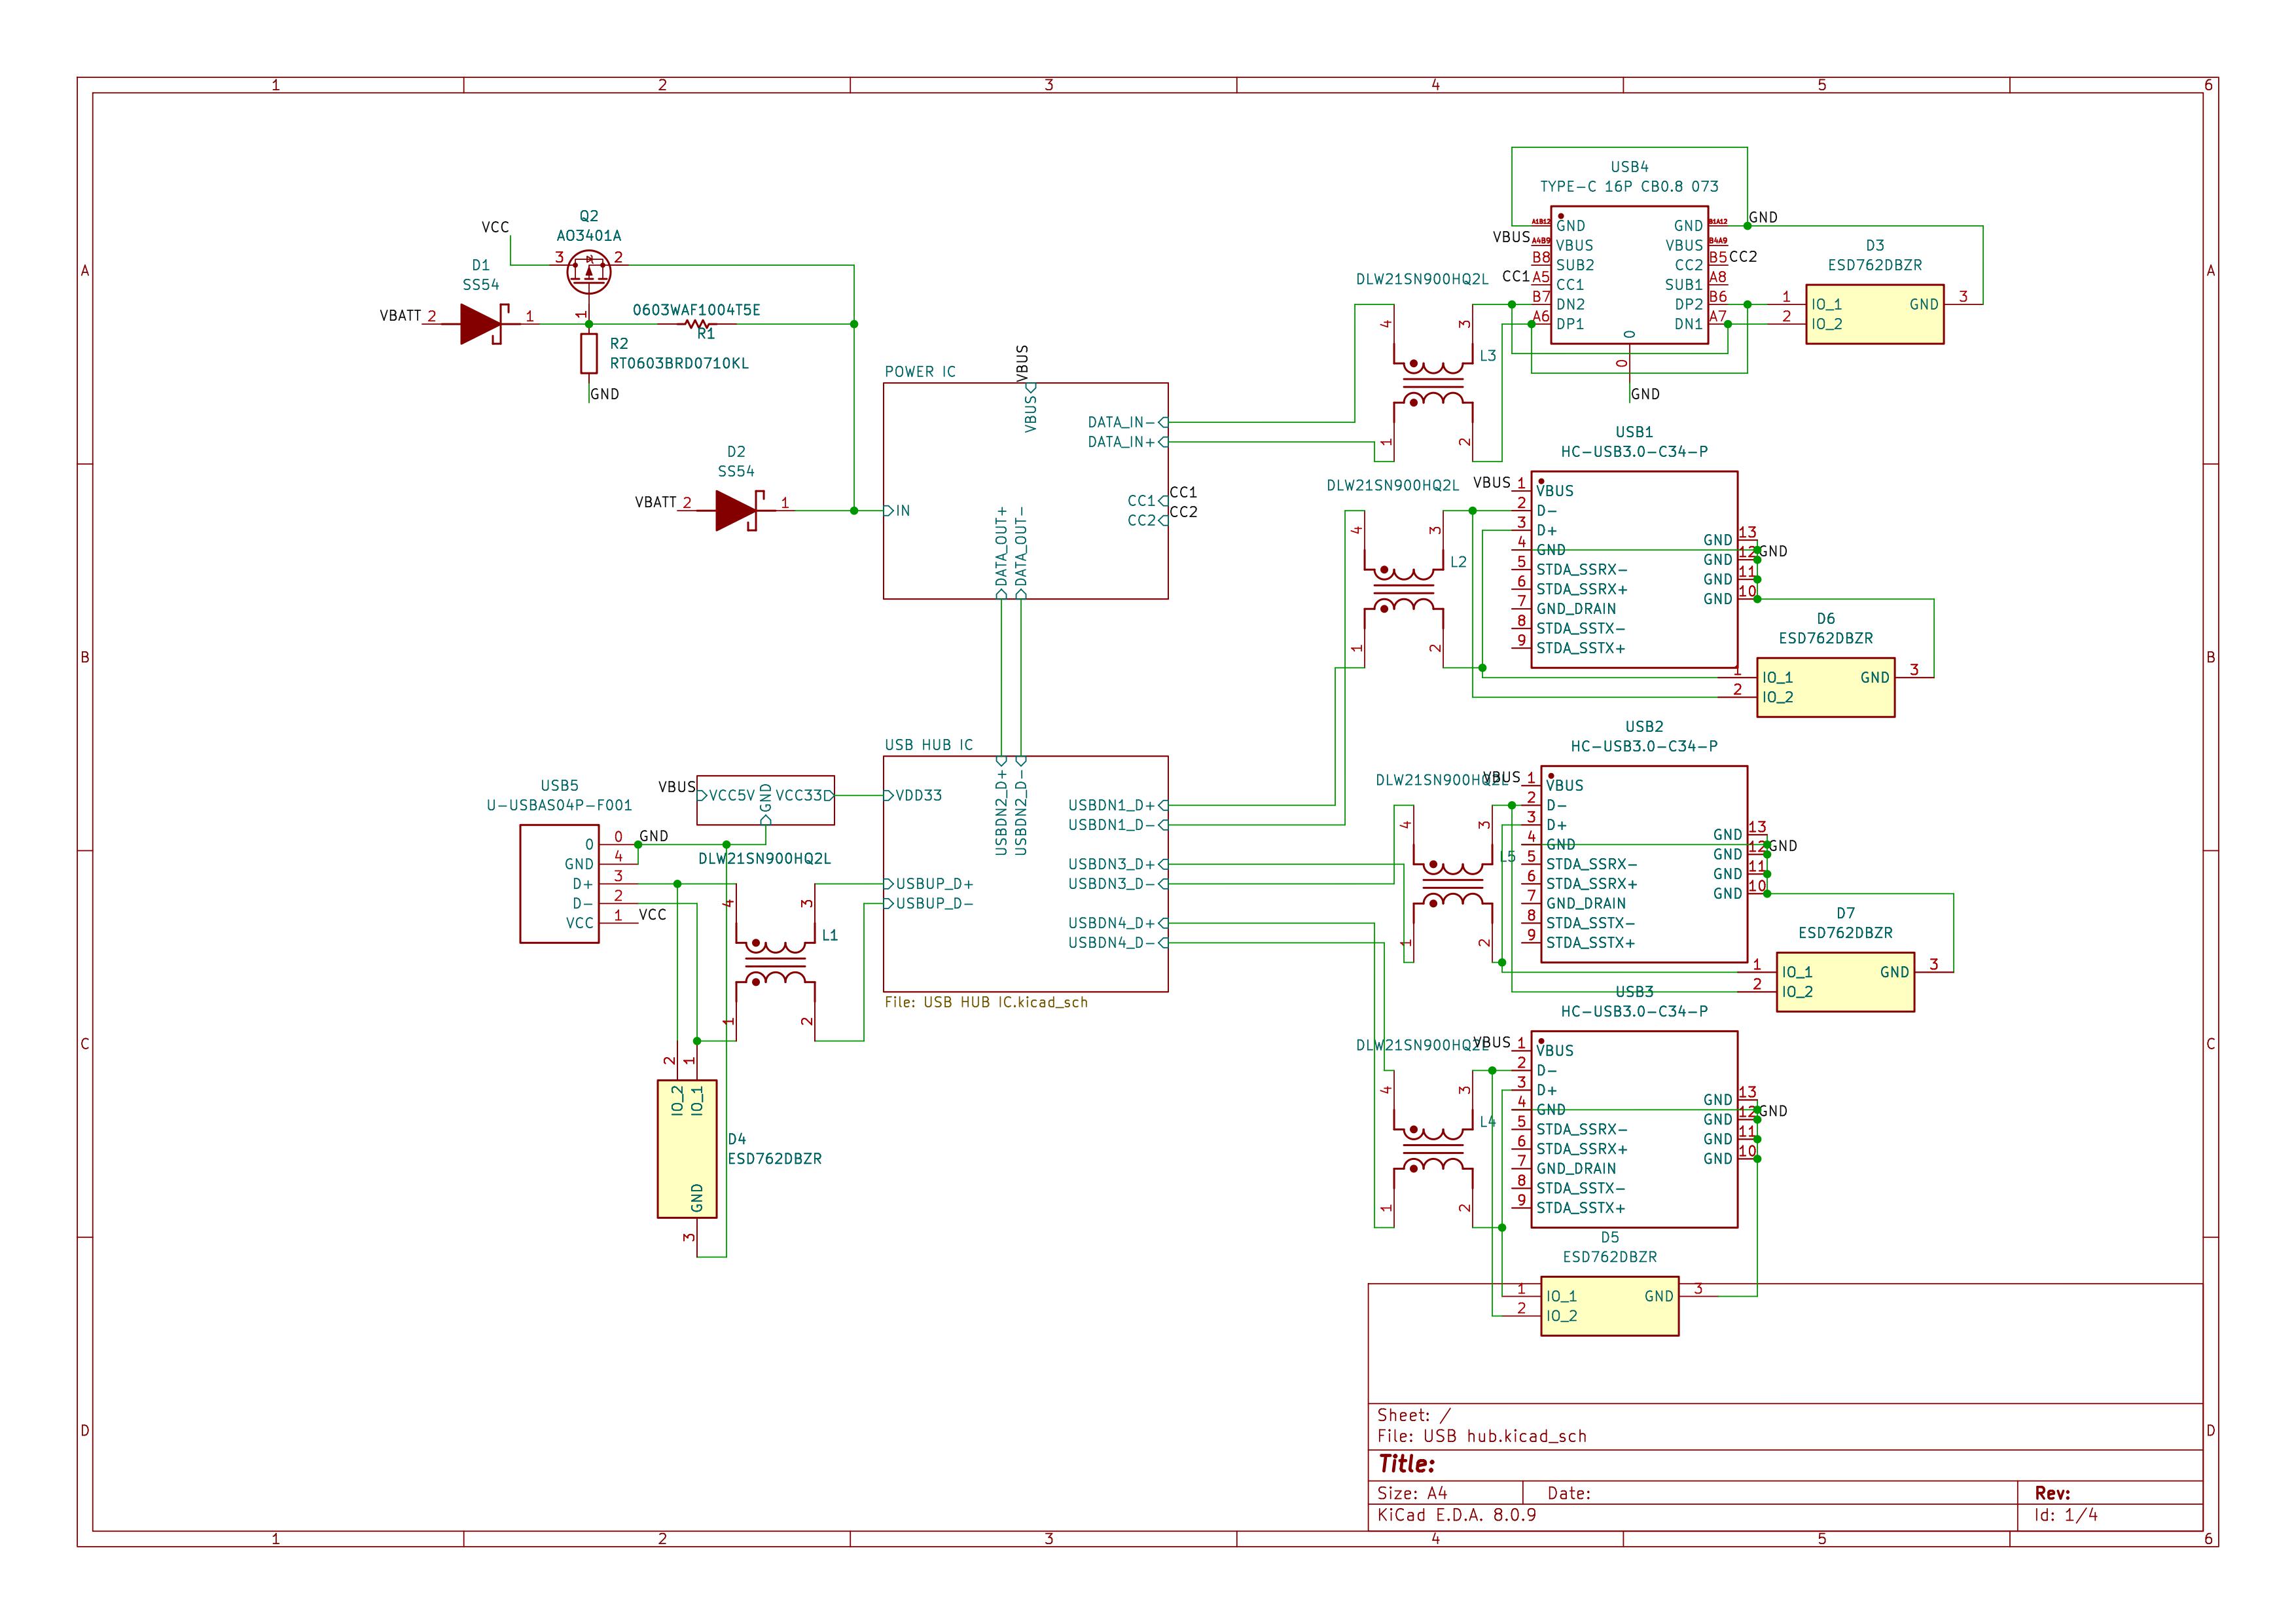Select the D4 ESD762DBZR vertical block
Viewport: 2296px width, 1624px height.
click(x=687, y=1149)
